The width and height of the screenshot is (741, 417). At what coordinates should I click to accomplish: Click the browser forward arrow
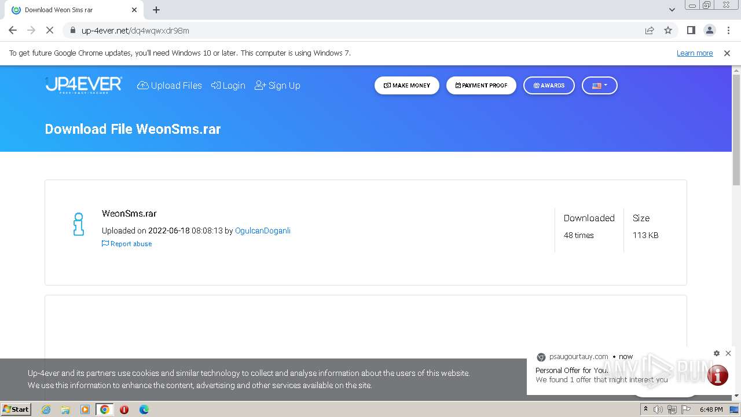pyautogui.click(x=31, y=30)
